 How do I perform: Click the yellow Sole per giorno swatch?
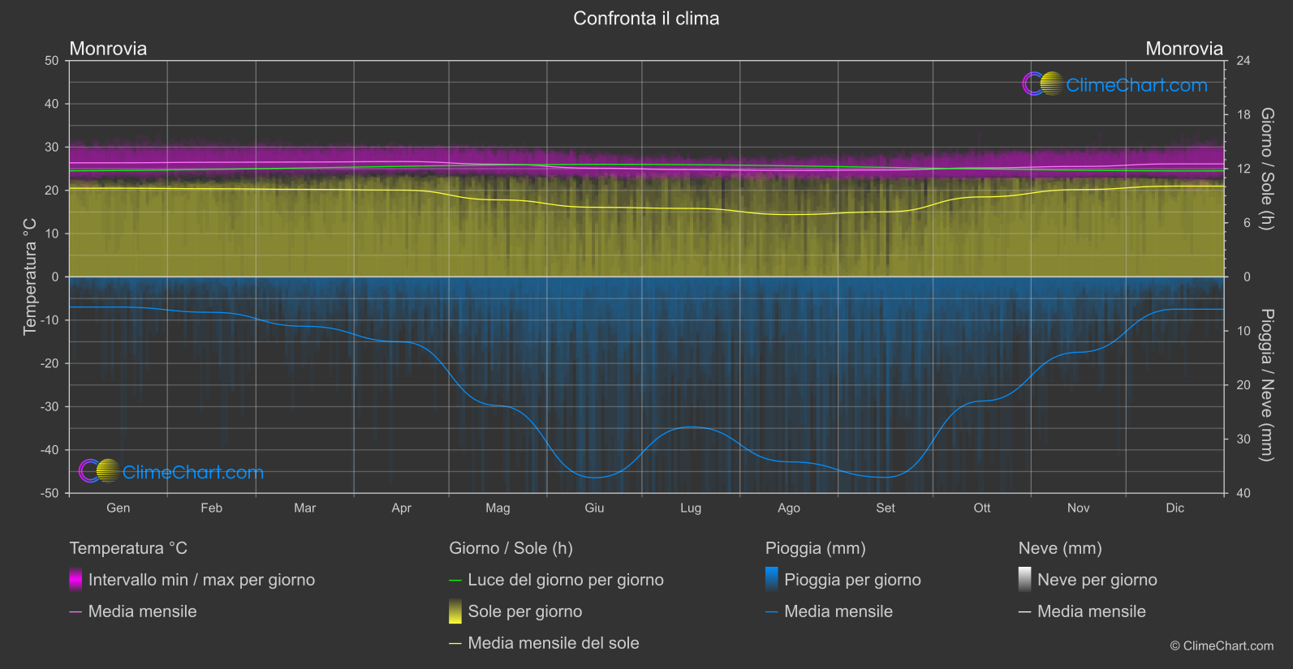[x=455, y=611]
